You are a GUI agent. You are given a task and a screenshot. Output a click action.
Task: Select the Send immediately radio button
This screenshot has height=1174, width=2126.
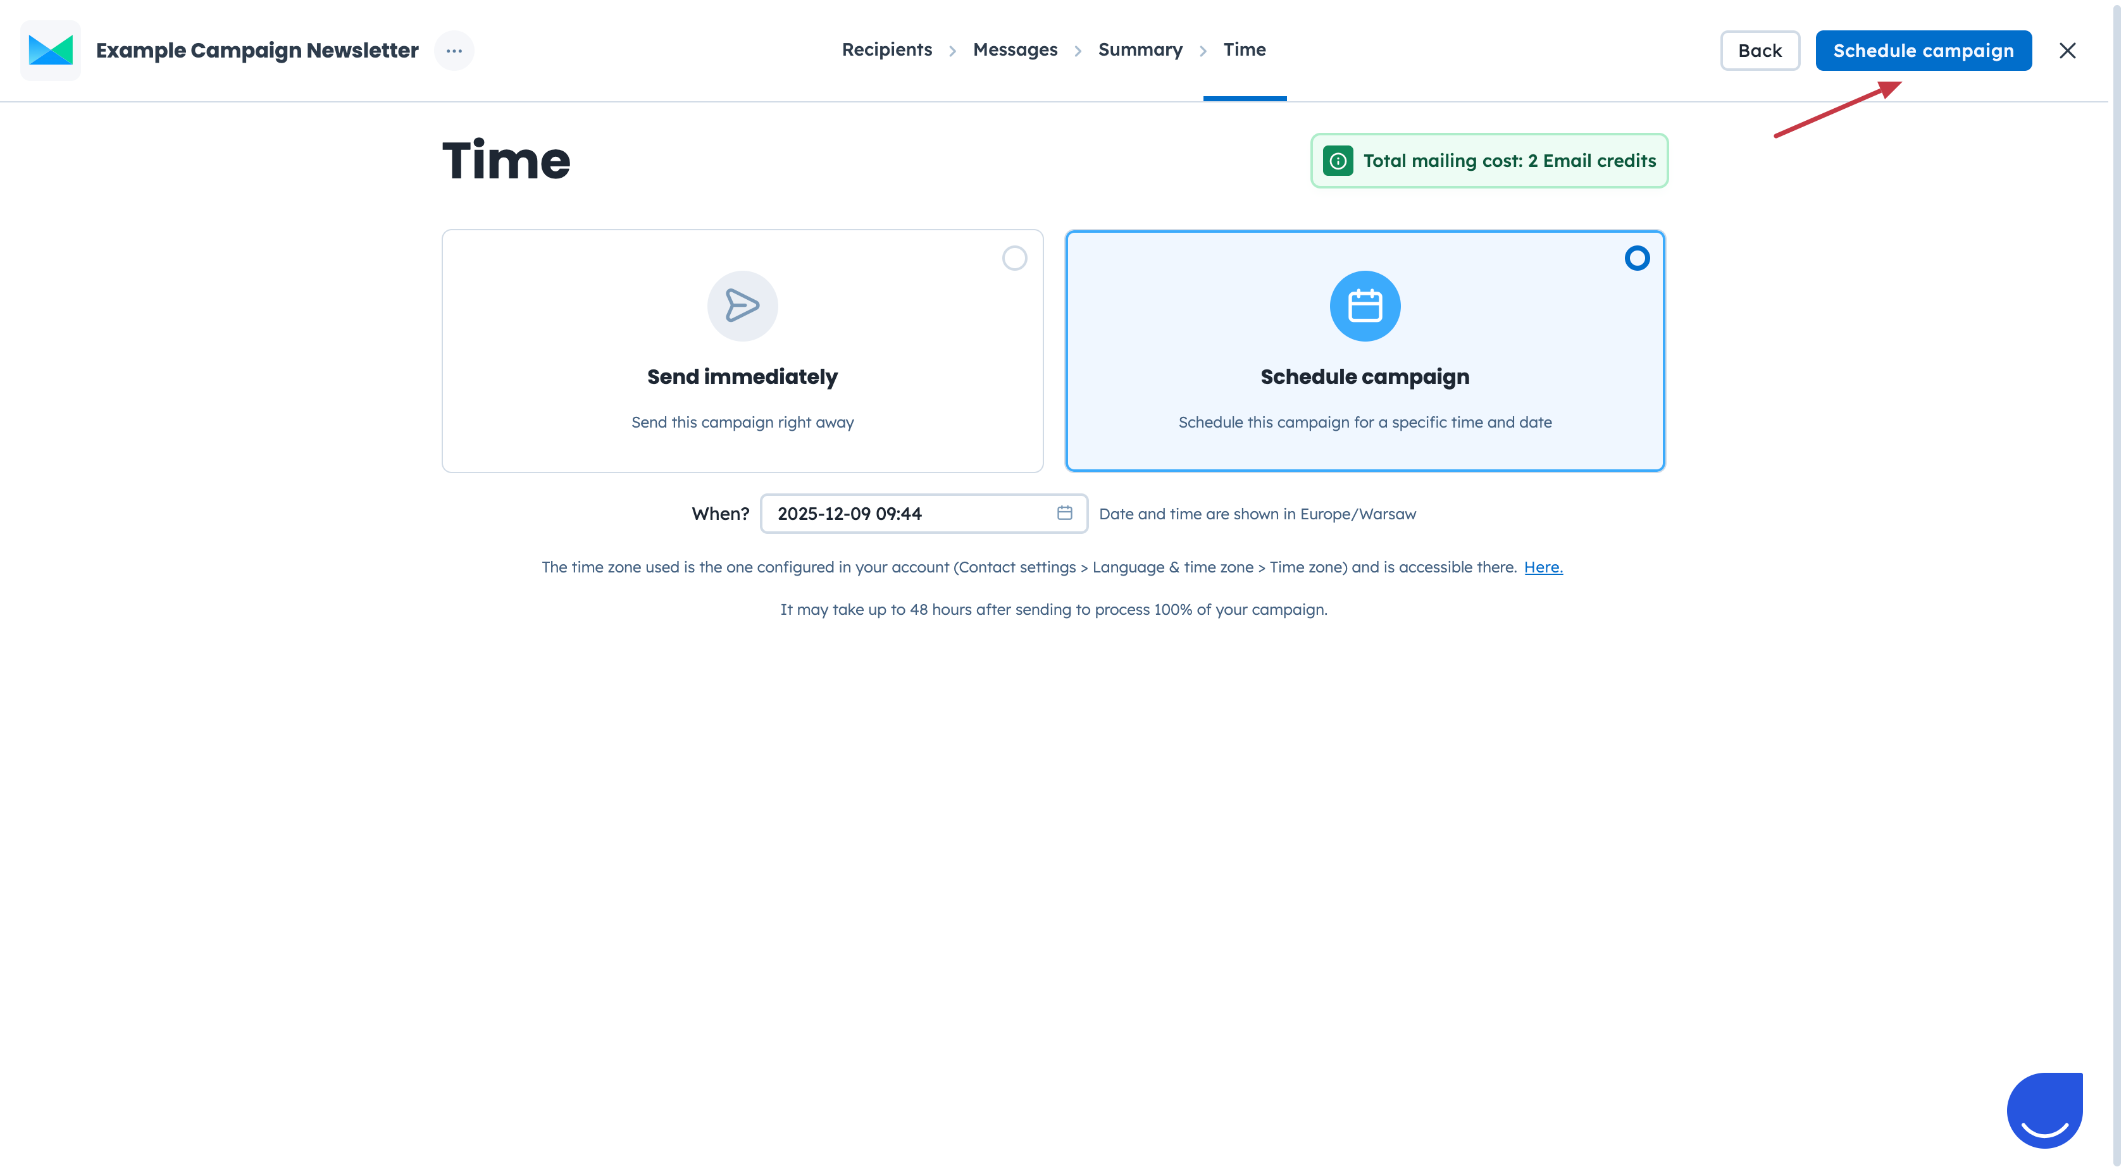click(x=1014, y=258)
